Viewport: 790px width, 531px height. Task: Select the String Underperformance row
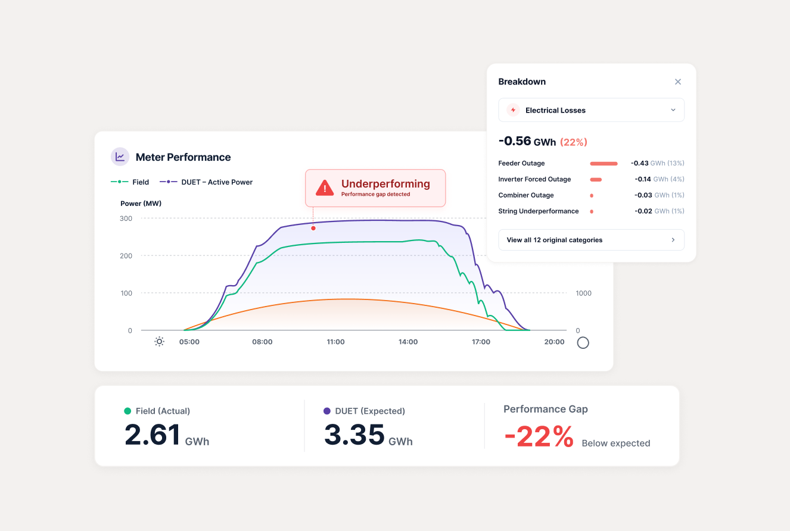point(591,211)
